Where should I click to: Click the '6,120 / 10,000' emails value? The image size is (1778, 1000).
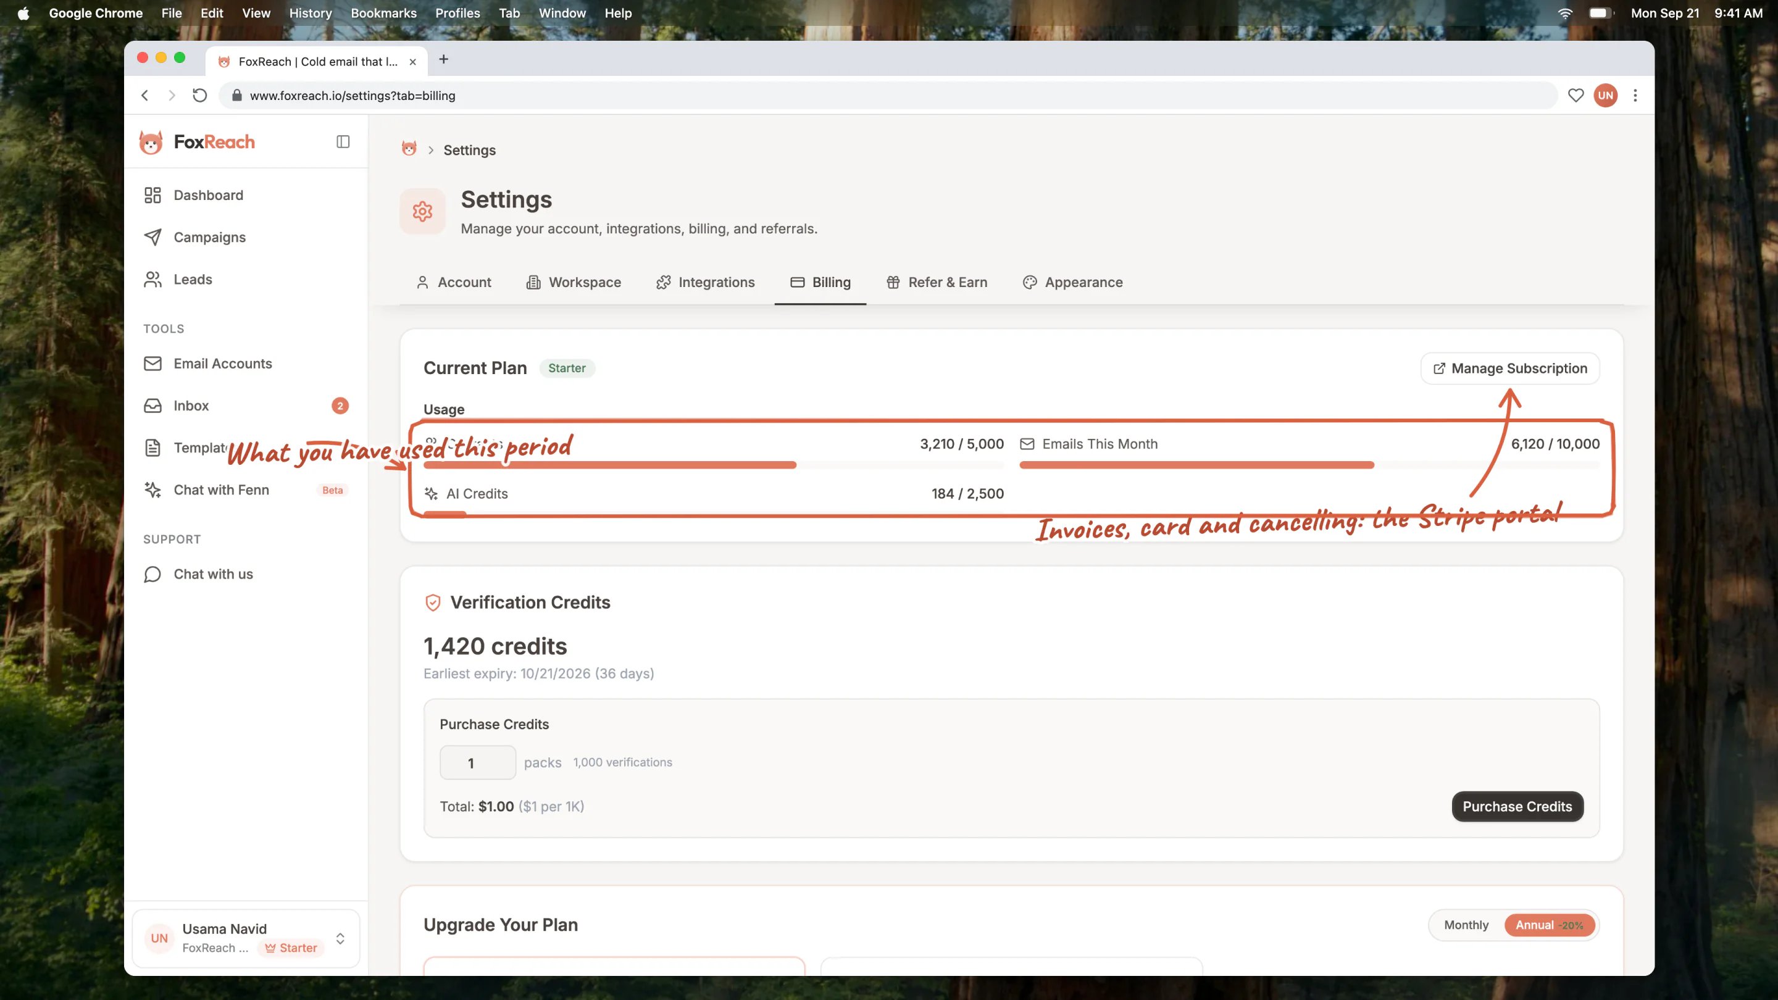click(x=1555, y=444)
